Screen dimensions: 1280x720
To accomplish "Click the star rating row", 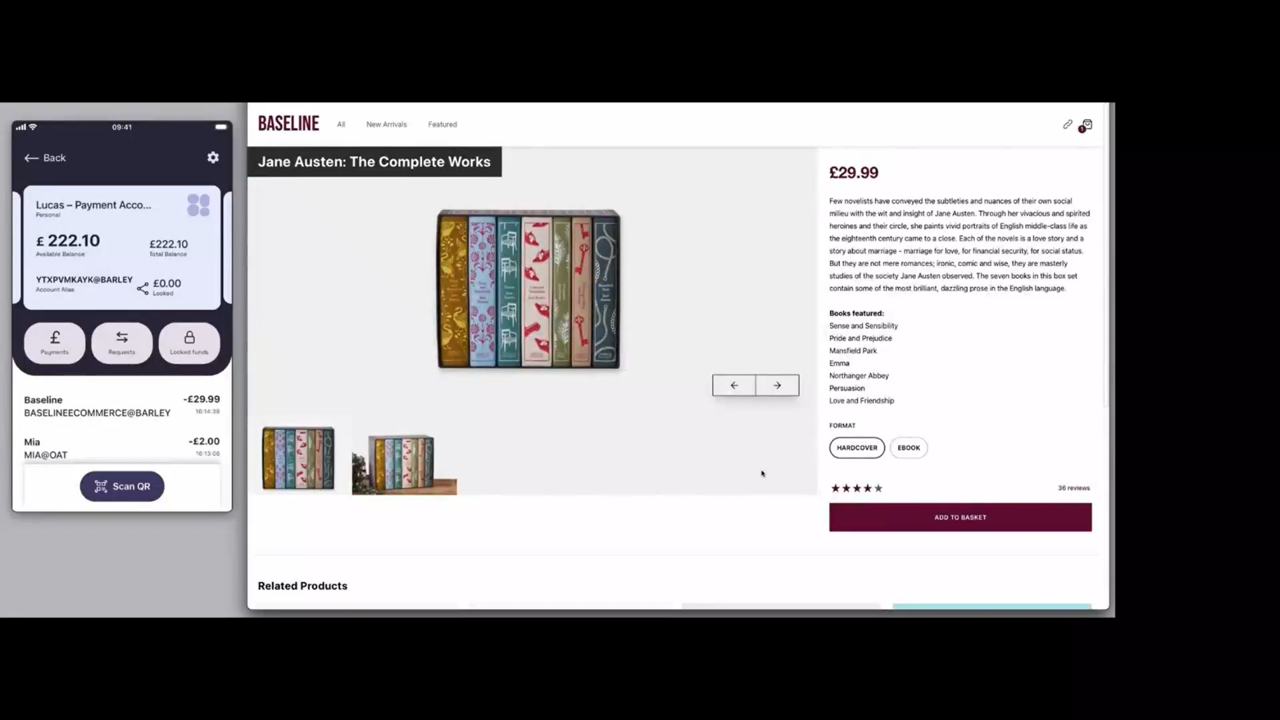I will click(856, 488).
